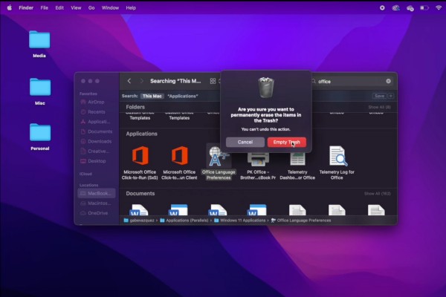Switch search scope to This Mac
This screenshot has height=297, width=446.
coord(152,96)
